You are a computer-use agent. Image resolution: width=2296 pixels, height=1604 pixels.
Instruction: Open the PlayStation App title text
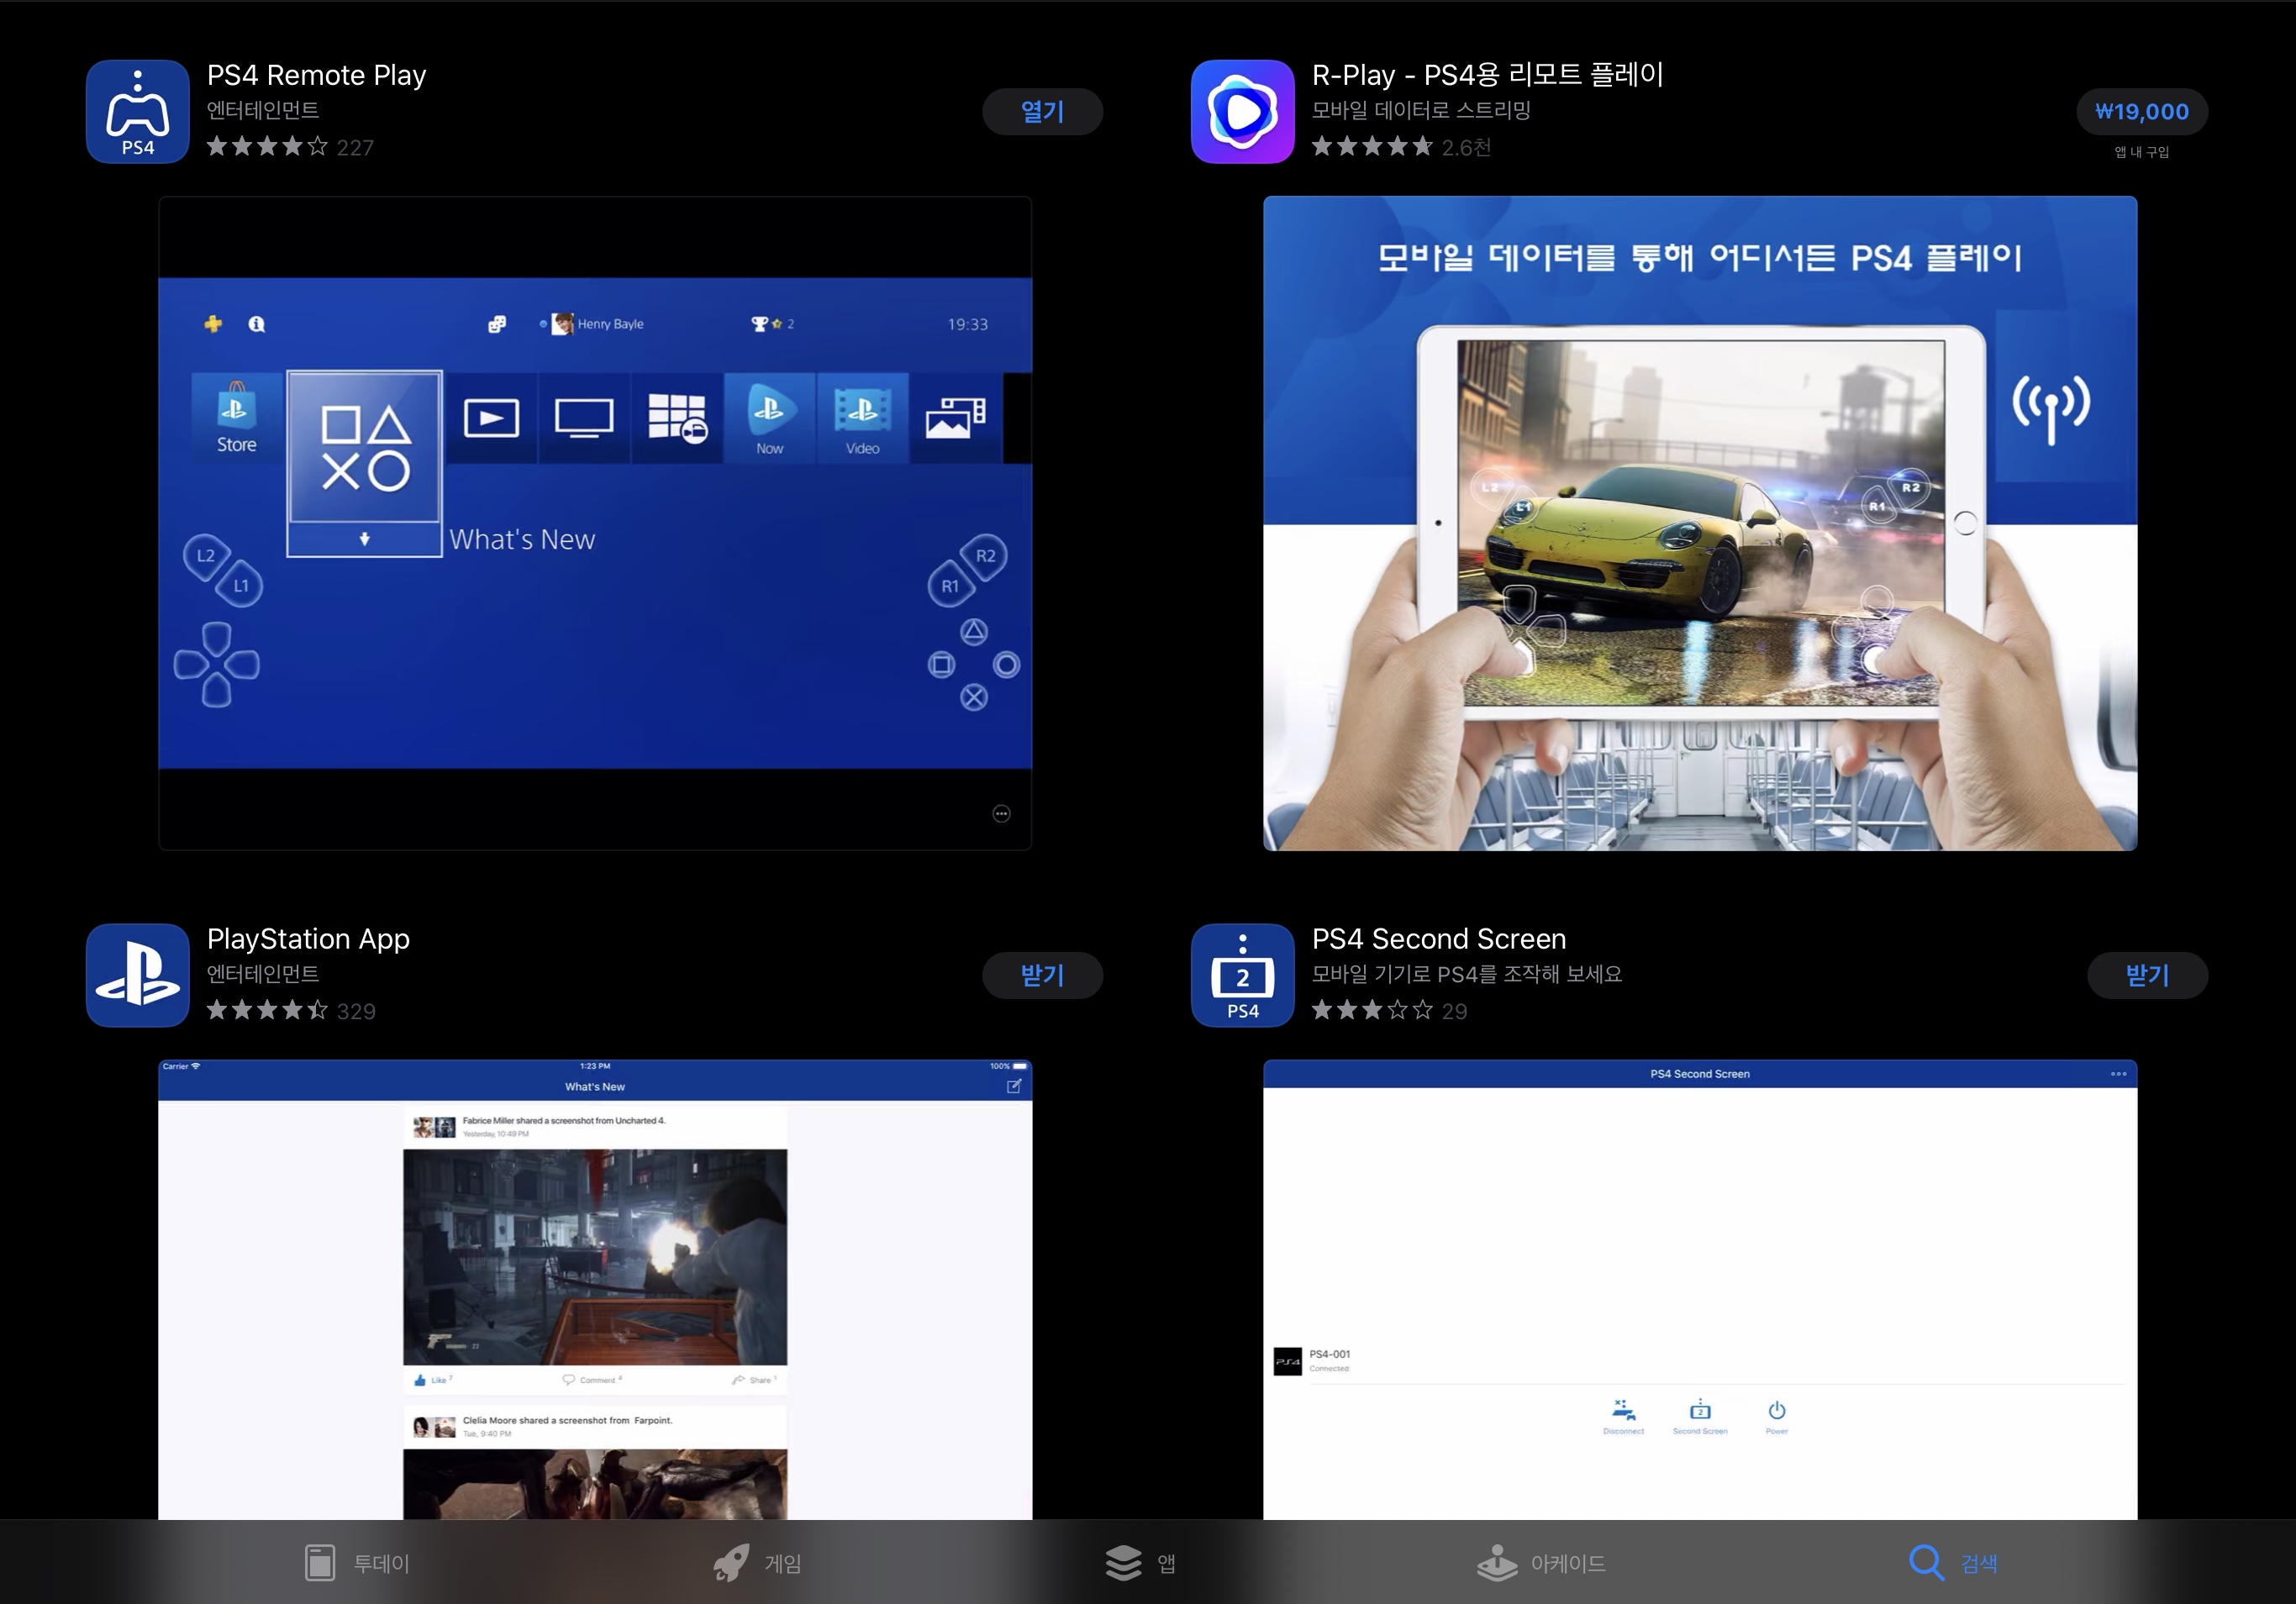click(x=308, y=939)
